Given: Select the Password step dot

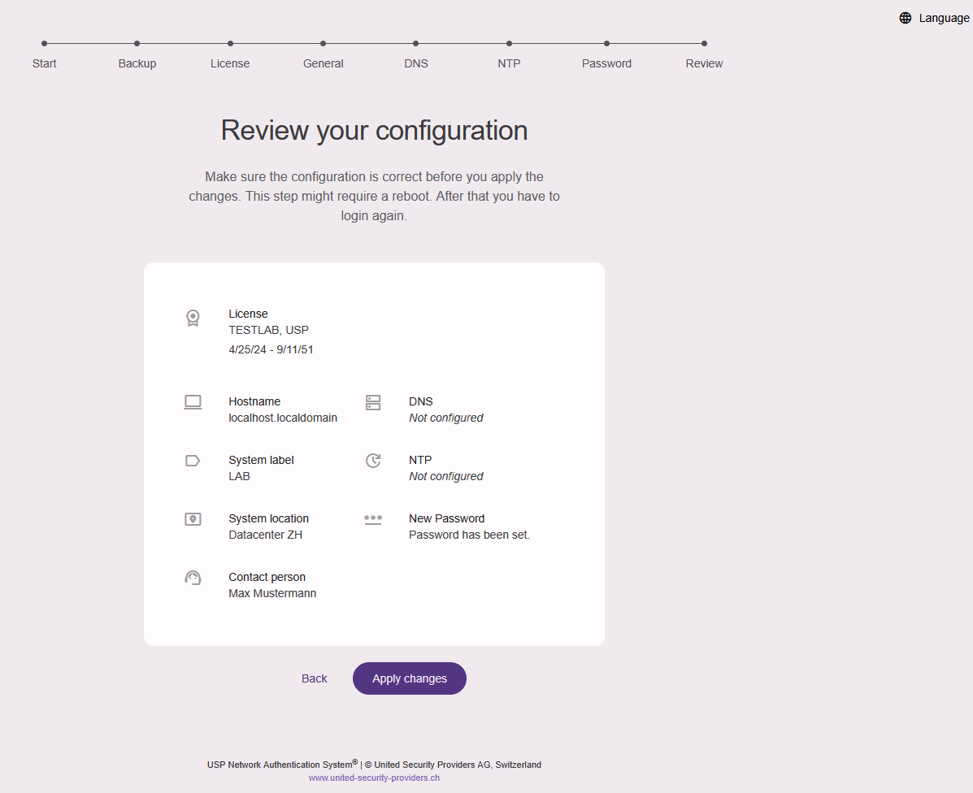Looking at the screenshot, I should coord(606,45).
